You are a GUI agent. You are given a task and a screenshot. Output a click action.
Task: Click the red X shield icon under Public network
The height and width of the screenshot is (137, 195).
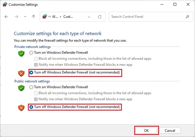click(x=21, y=108)
